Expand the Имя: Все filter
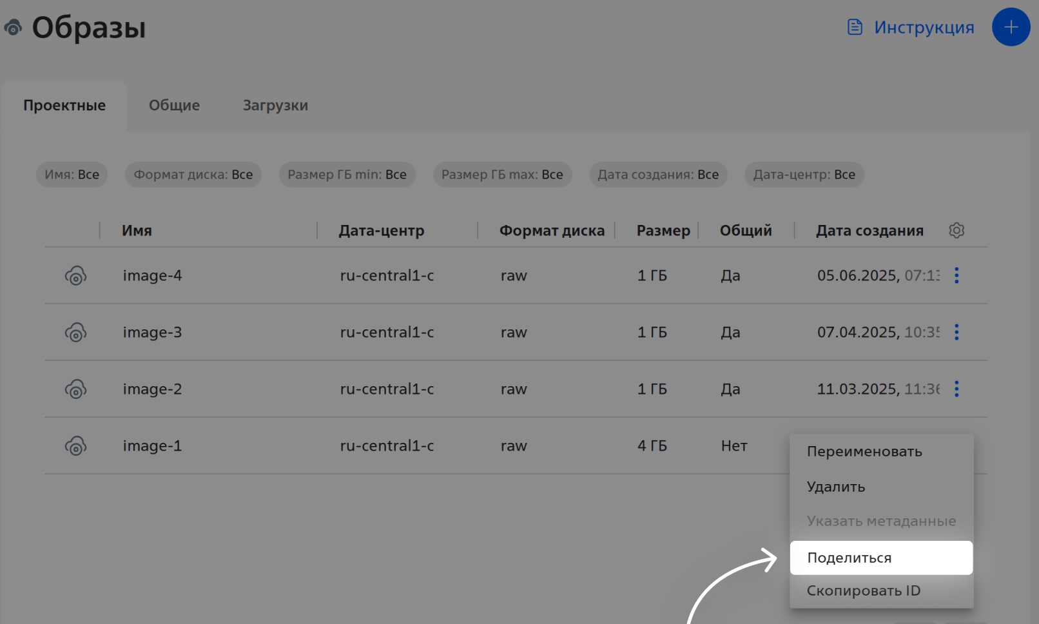The width and height of the screenshot is (1039, 624). click(x=72, y=175)
